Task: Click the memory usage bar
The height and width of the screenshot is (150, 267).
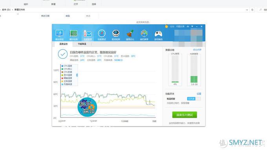Action: point(194,69)
